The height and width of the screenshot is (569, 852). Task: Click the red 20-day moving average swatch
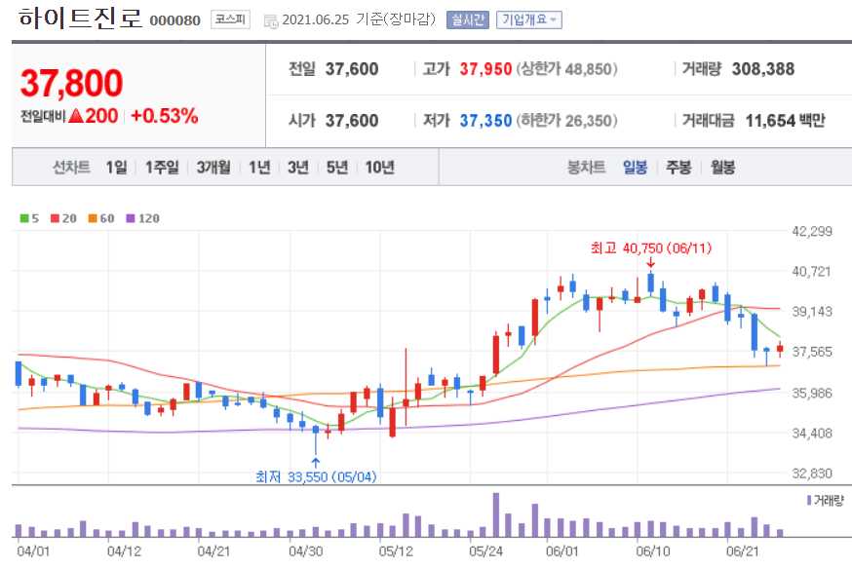tap(55, 218)
